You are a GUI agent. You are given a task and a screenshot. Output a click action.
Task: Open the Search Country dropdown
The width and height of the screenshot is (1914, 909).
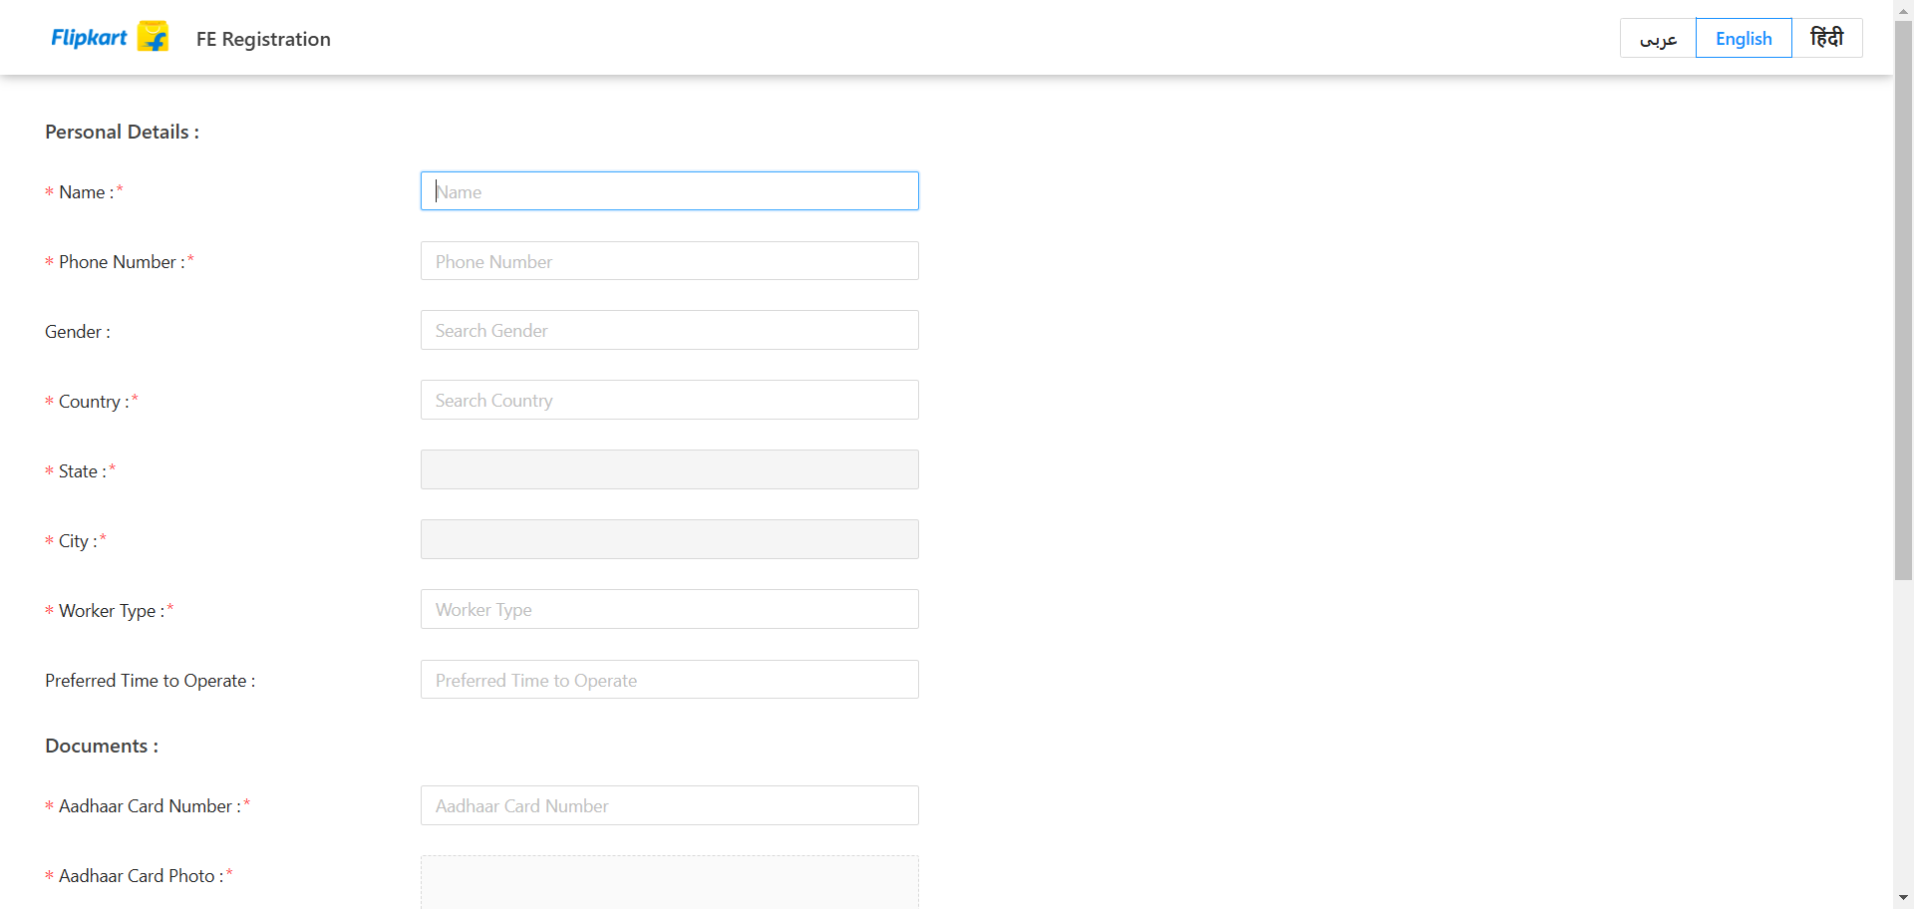pos(669,401)
